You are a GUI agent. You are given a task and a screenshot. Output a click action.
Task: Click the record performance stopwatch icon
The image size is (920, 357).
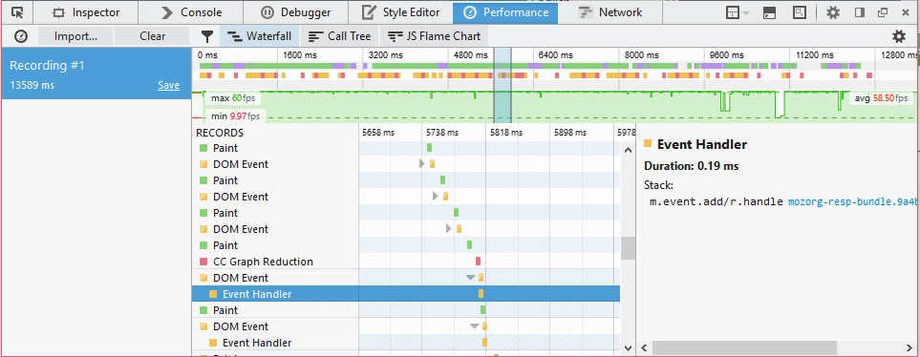[x=20, y=36]
